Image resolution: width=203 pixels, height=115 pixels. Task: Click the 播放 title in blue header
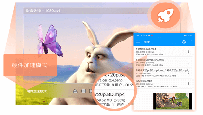(x=147, y=42)
